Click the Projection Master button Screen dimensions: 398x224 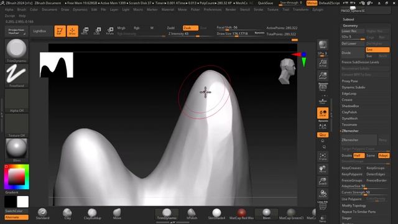coord(16,31)
